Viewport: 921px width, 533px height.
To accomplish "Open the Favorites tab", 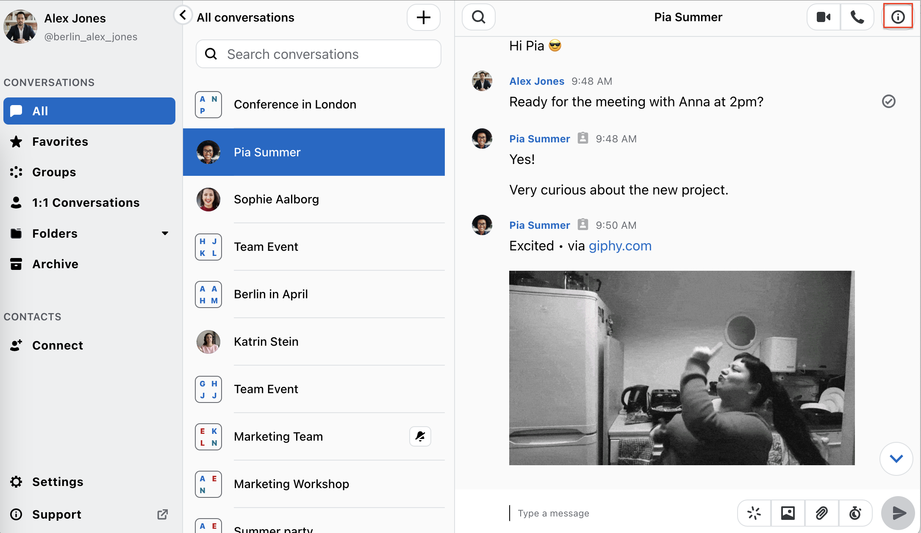I will (89, 142).
